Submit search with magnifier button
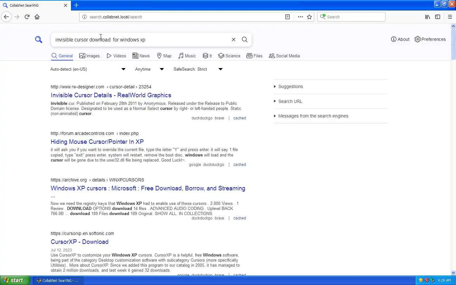The width and height of the screenshot is (456, 285). (x=244, y=40)
